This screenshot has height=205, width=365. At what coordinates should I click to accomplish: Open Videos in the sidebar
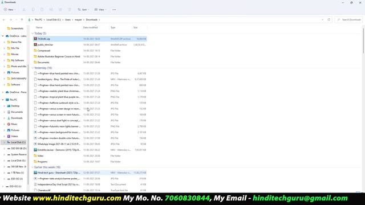(x=13, y=136)
